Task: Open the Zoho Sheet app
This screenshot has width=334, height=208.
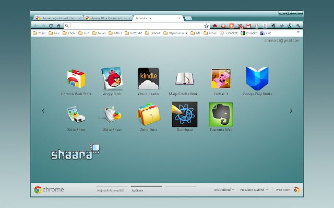Action: (x=112, y=114)
